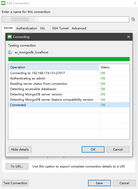
Task: Click the xc_mongodb_localhost connection name
Action: [x=31, y=52]
